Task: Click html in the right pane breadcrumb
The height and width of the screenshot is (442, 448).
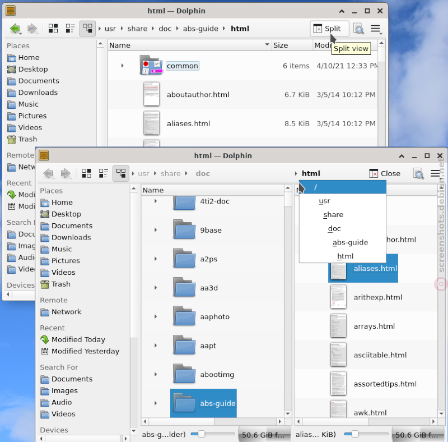Action: [311, 173]
